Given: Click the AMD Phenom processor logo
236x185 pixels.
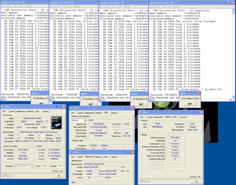Looking at the screenshot, I should coord(56,122).
